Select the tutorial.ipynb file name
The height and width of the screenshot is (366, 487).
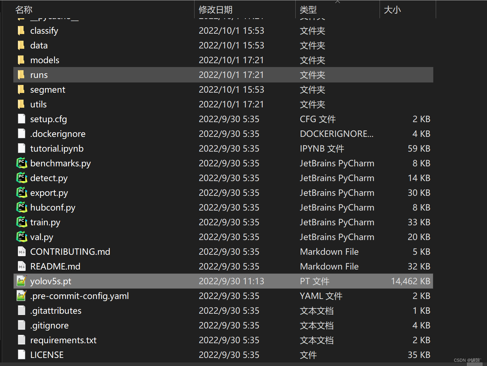pyautogui.click(x=57, y=149)
